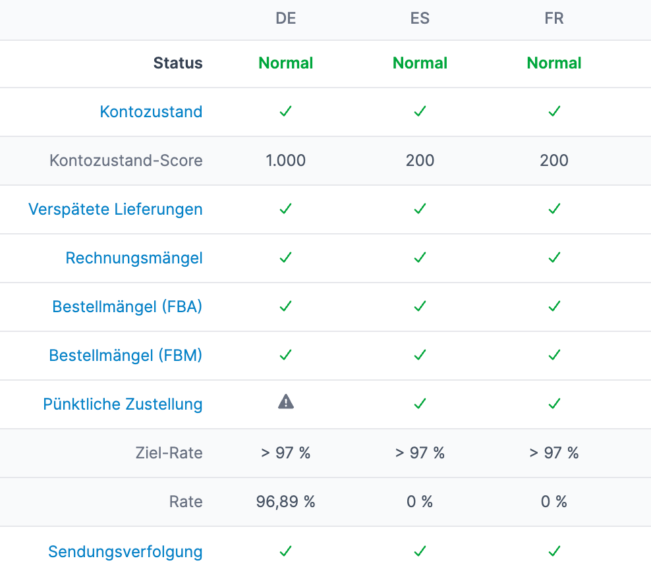This screenshot has width=651, height=573.
Task: Click the Kontozustand FR status checkmark
Action: point(554,111)
